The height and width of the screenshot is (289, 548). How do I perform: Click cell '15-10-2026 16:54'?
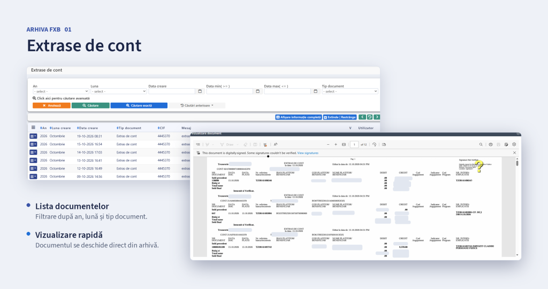point(89,144)
